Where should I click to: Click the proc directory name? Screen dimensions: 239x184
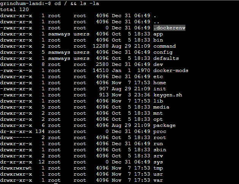(160, 131)
